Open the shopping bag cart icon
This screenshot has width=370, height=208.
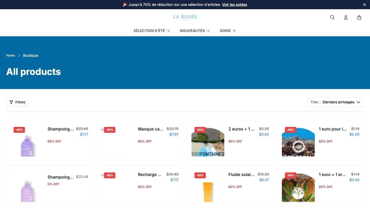click(359, 17)
